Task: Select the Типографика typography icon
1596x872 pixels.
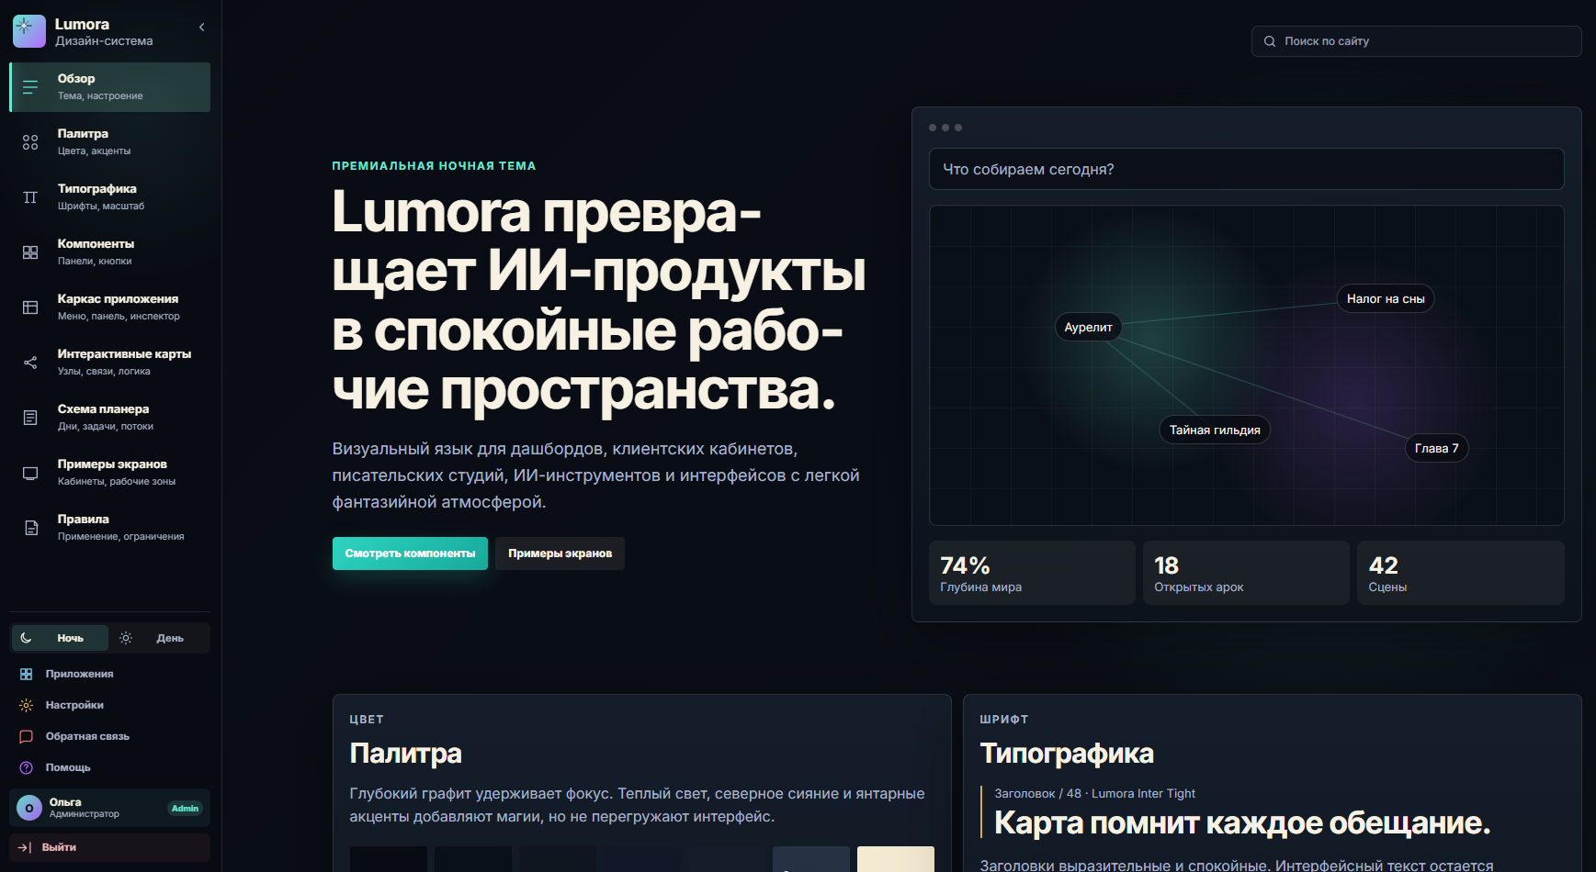Action: pyautogui.click(x=30, y=197)
